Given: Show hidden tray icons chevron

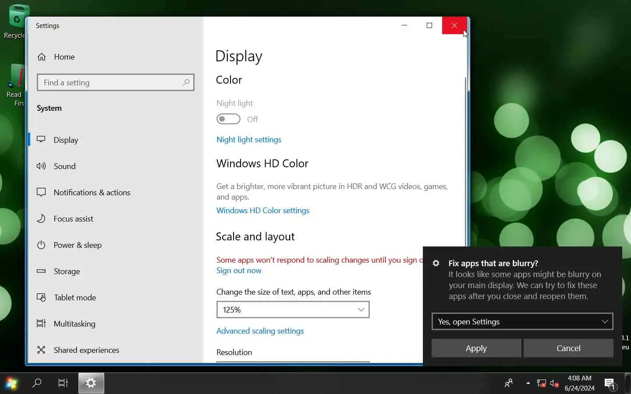Looking at the screenshot, I should [x=528, y=383].
